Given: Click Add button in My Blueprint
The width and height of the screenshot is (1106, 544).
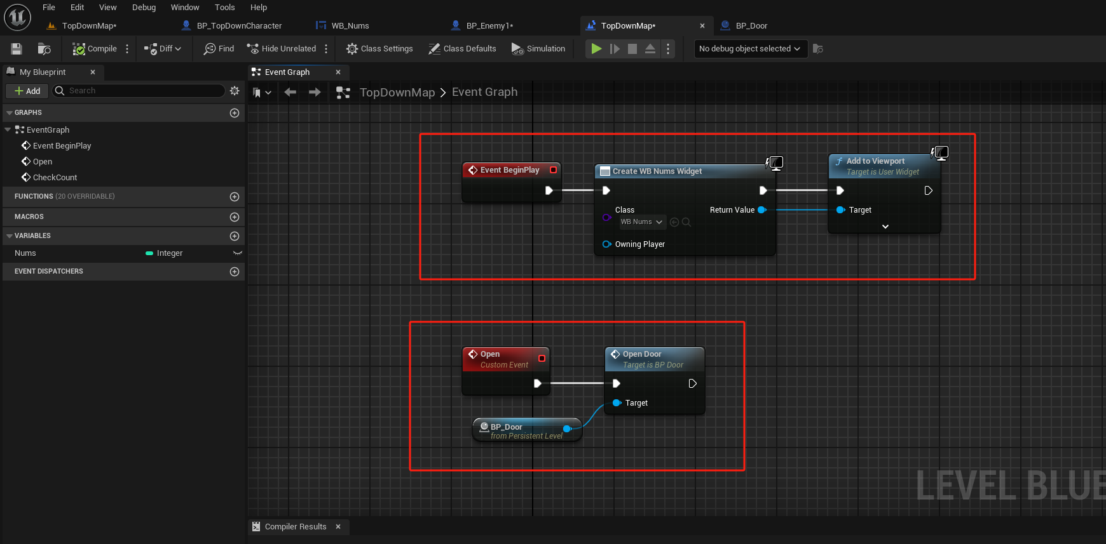Looking at the screenshot, I should (x=27, y=91).
